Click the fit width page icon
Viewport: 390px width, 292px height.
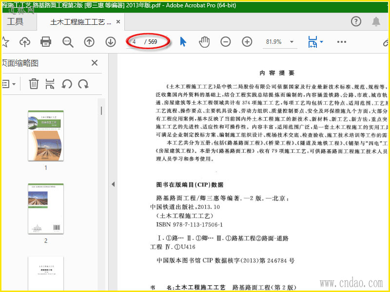tap(312, 42)
